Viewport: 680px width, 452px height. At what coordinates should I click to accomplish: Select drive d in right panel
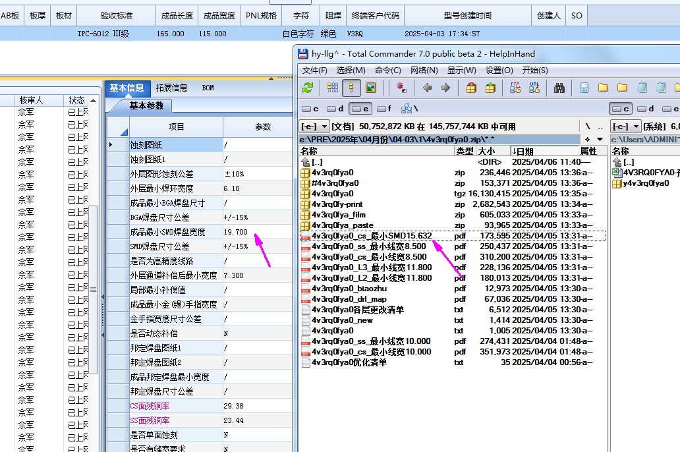[x=645, y=109]
